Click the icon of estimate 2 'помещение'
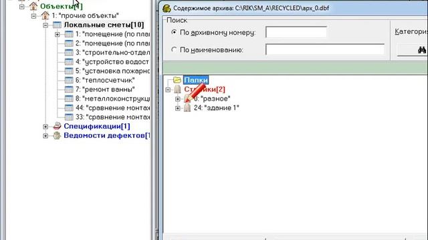Image resolution: width=428 pixels, height=240 pixels. point(69,43)
